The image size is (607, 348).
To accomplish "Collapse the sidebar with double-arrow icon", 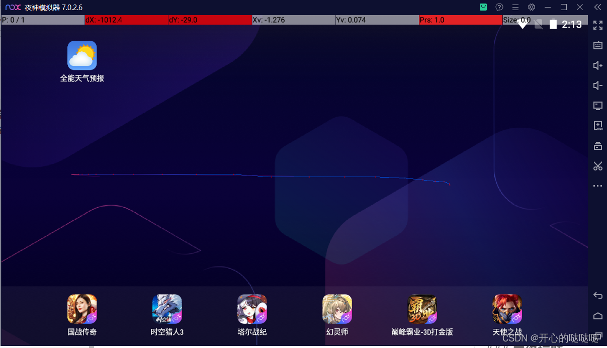I will (x=597, y=7).
